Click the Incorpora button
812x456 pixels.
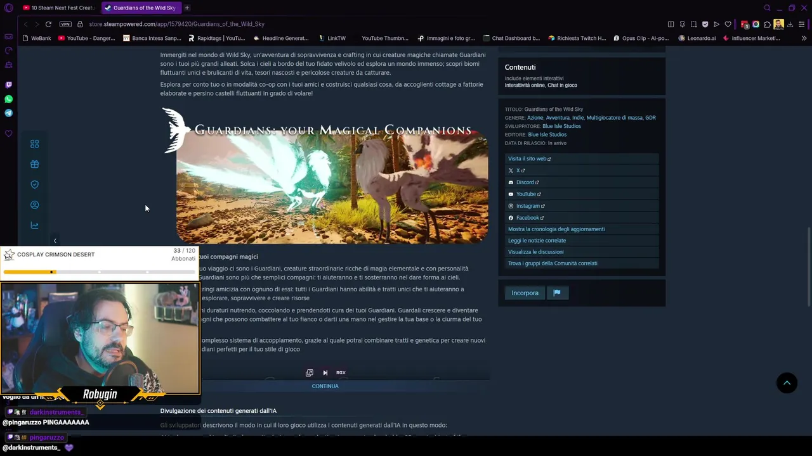525,293
